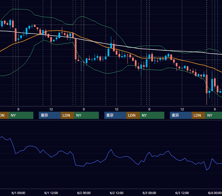Pick the LDN session block following 6/3 東京

pos(198,115)
